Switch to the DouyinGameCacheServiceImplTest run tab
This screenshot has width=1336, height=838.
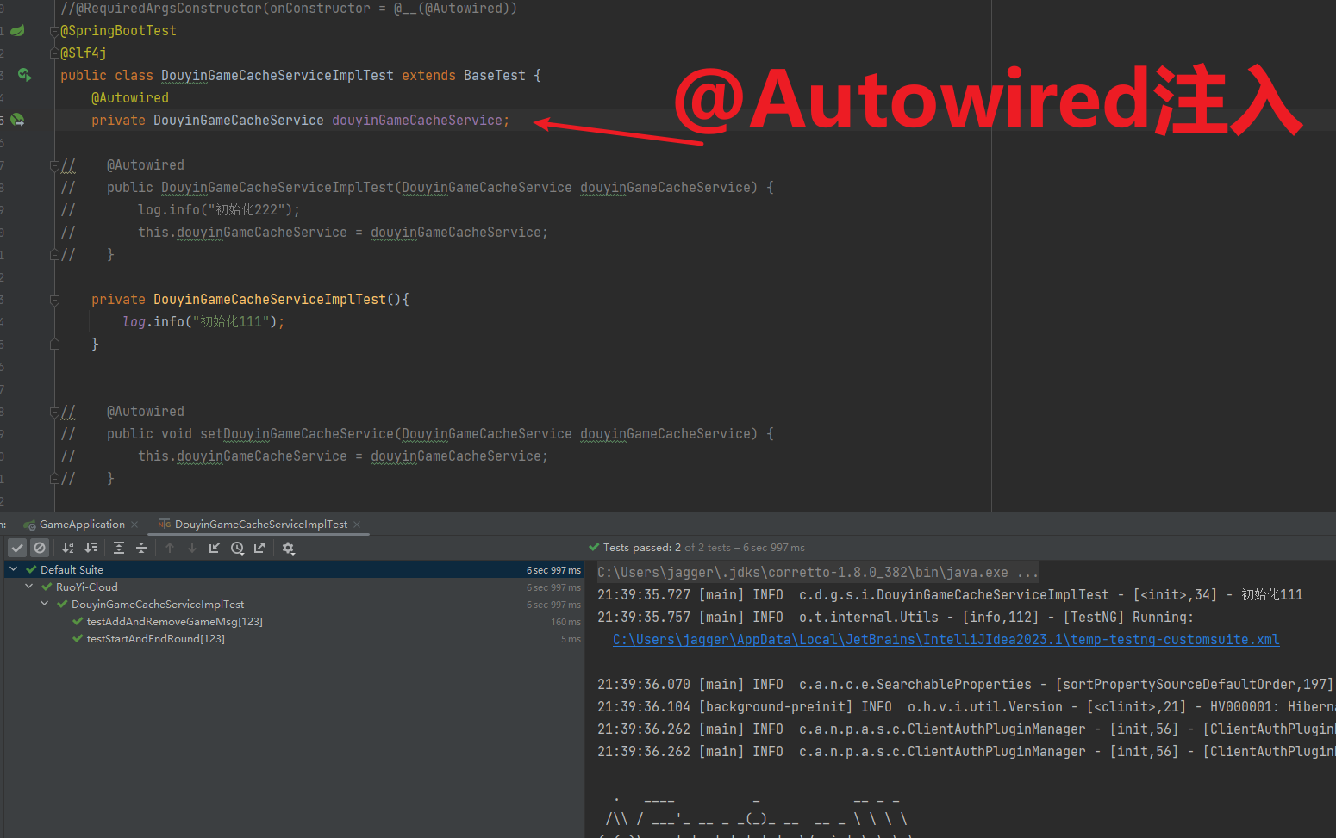coord(261,525)
